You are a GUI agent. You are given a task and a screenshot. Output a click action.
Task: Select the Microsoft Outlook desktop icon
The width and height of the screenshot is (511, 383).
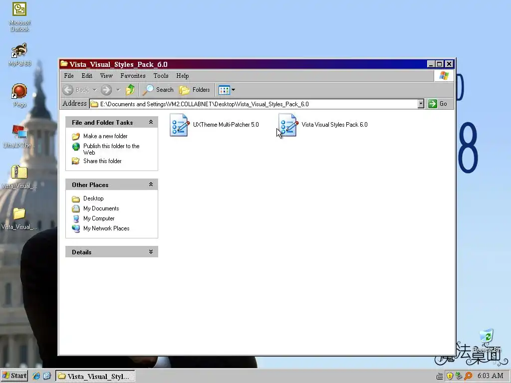(19, 17)
